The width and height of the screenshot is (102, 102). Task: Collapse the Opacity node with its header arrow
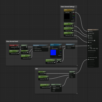coord(73,33)
